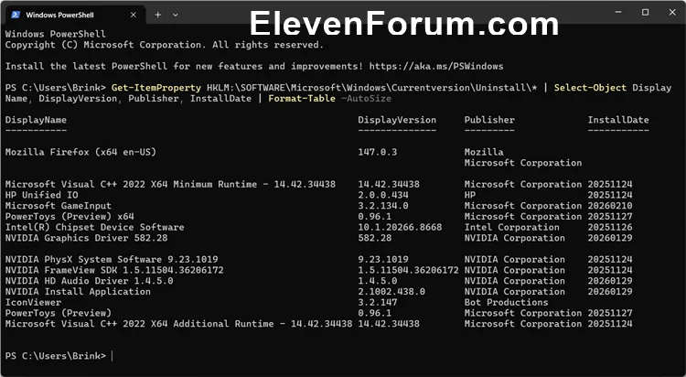The height and width of the screenshot is (377, 686).
Task: Click the Bot Productions publisher
Action: [x=506, y=302]
